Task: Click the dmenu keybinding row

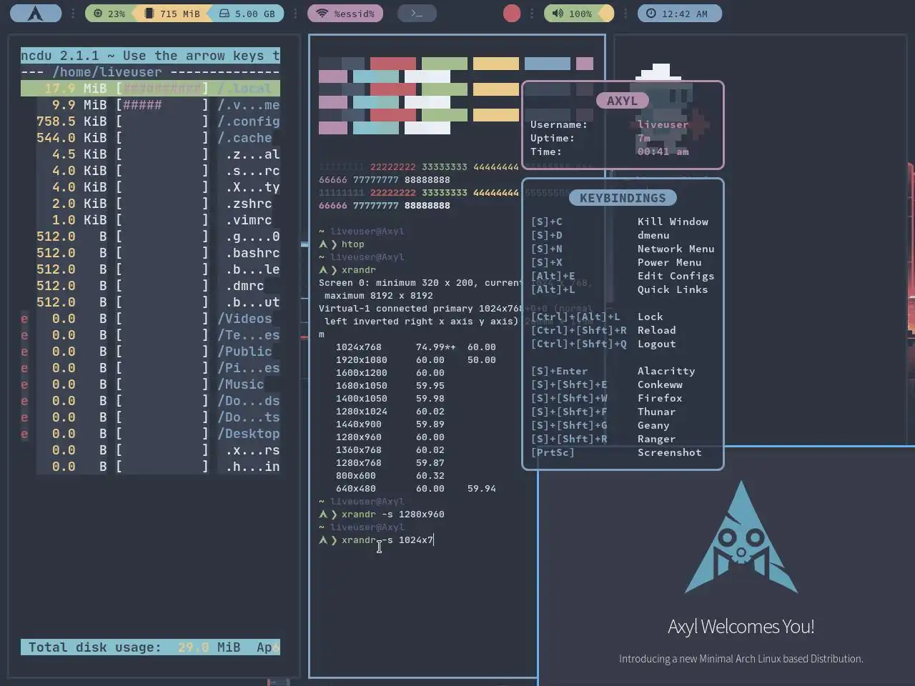Action: (600, 236)
